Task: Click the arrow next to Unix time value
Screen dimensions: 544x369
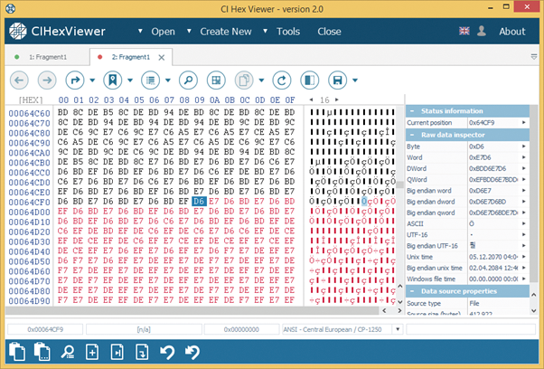Action: [x=524, y=257]
